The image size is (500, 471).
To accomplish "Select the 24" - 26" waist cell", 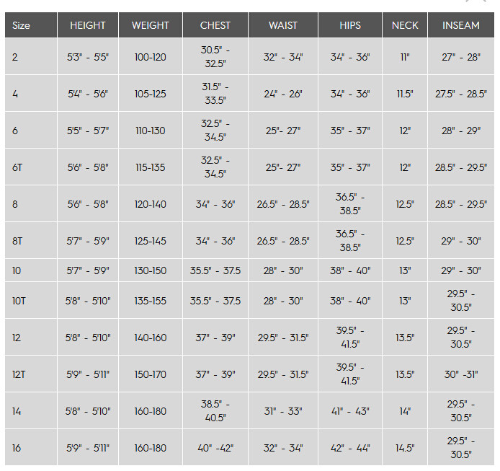I will 283,94.
